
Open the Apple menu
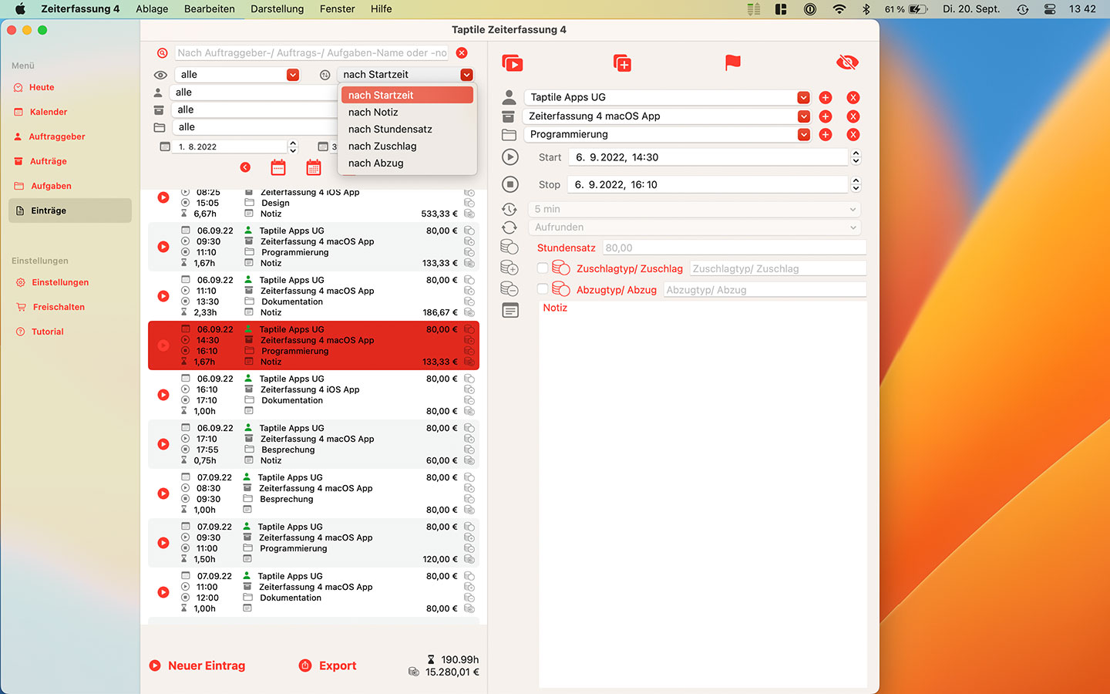(21, 9)
